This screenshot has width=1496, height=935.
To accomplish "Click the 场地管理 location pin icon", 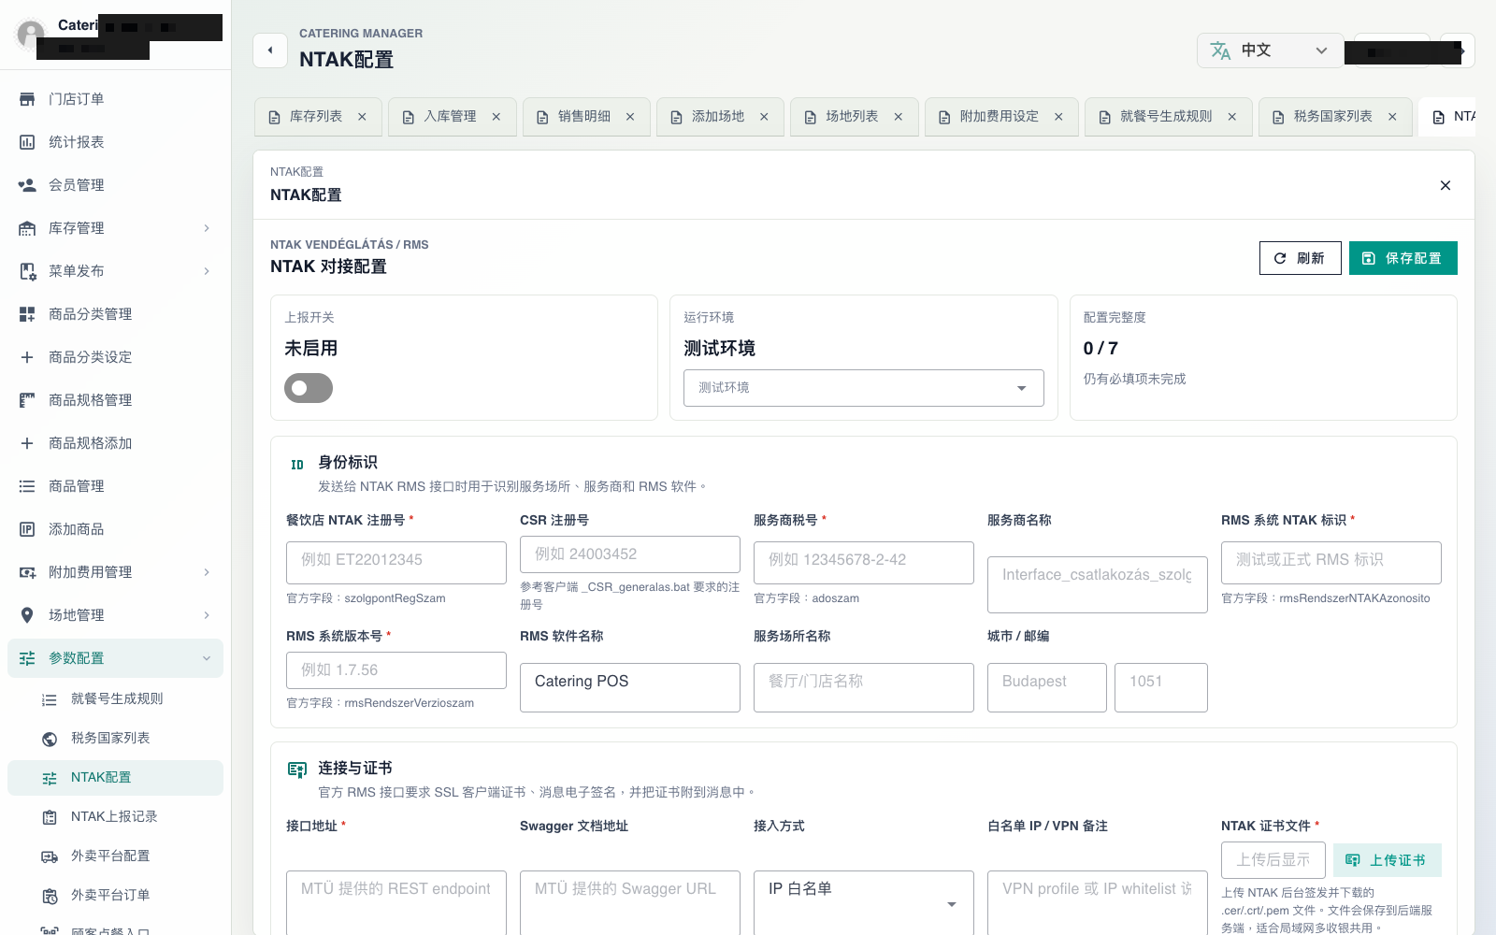I will tap(27, 615).
